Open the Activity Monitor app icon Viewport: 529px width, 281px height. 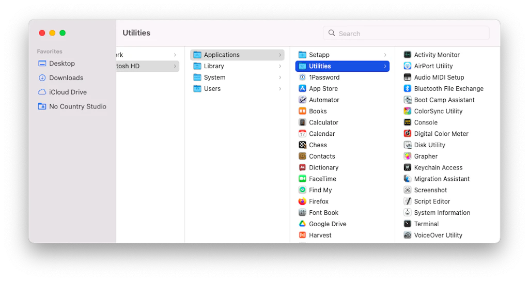407,55
